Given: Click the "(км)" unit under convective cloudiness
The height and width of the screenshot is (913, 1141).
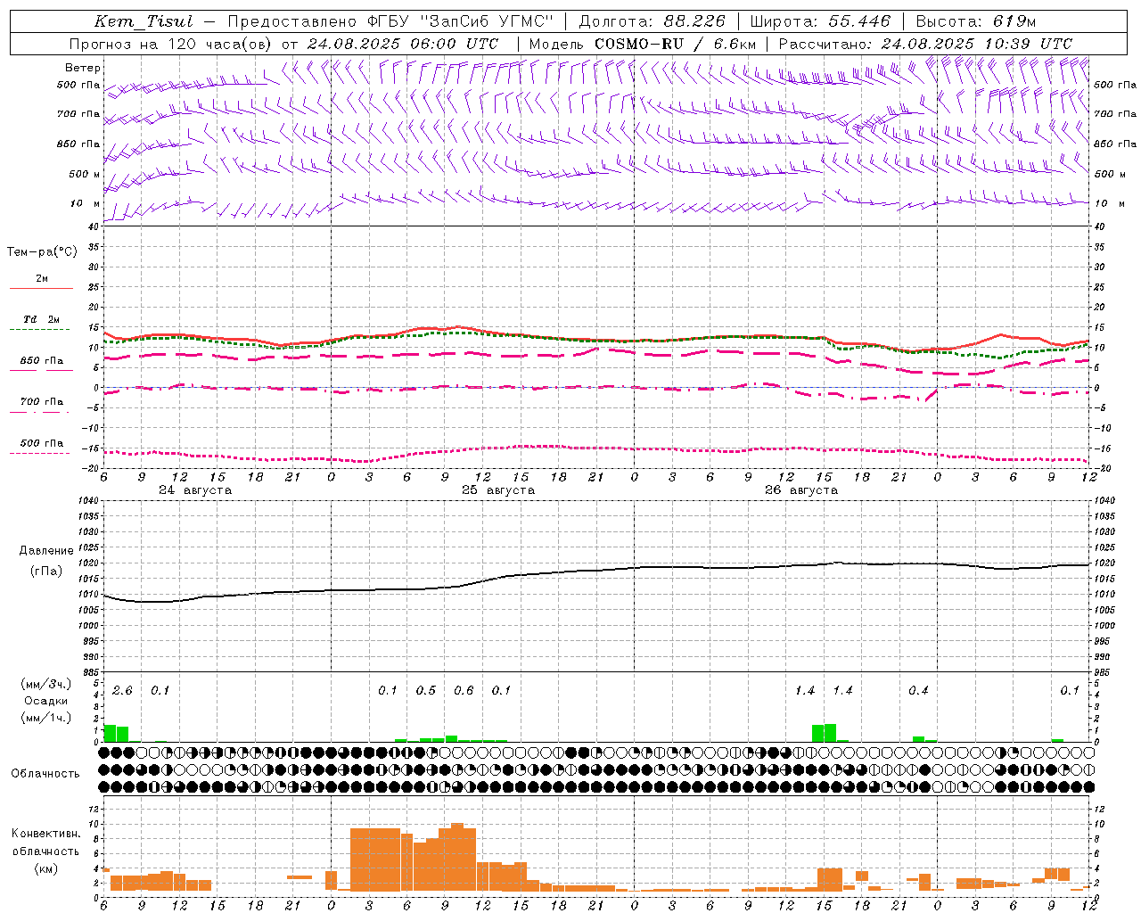Looking at the screenshot, I should tap(46, 868).
